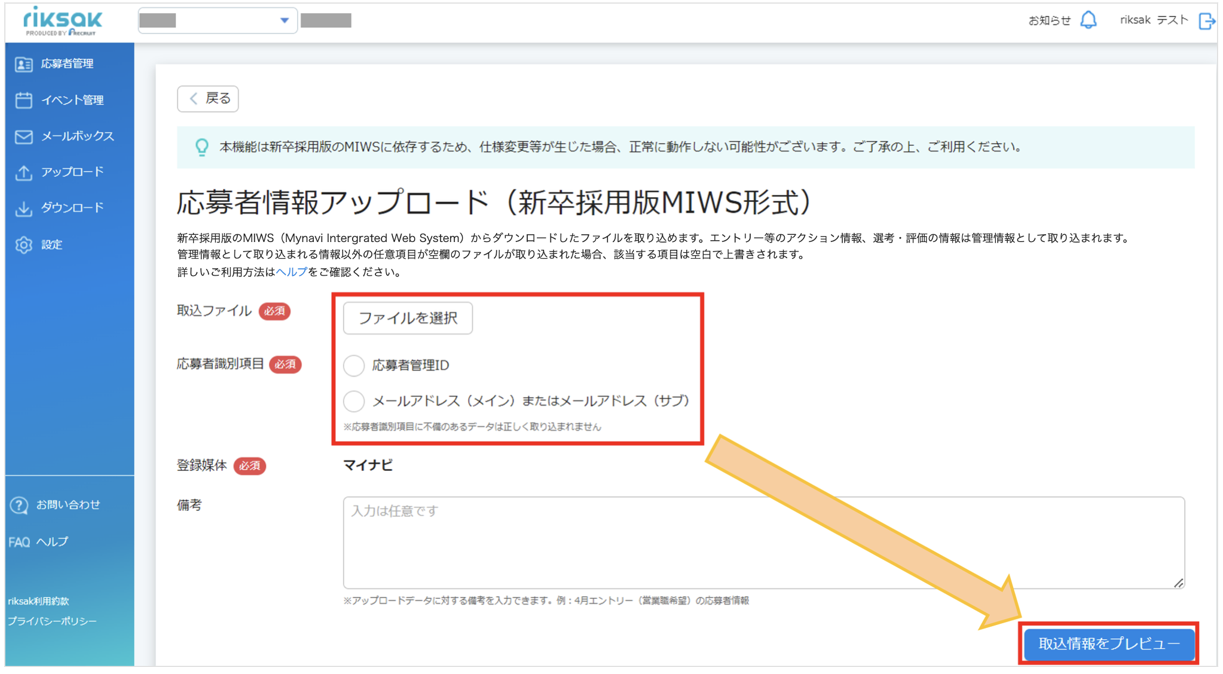
Task: Select the 応募者管理ID radio button
Action: [x=354, y=365]
